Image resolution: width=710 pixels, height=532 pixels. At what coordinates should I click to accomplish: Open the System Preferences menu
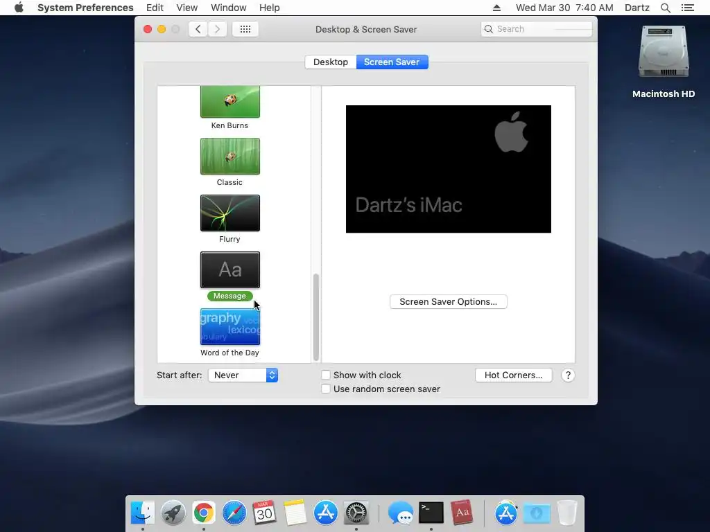click(x=85, y=8)
